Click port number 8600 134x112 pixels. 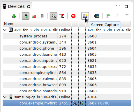tap(92, 36)
